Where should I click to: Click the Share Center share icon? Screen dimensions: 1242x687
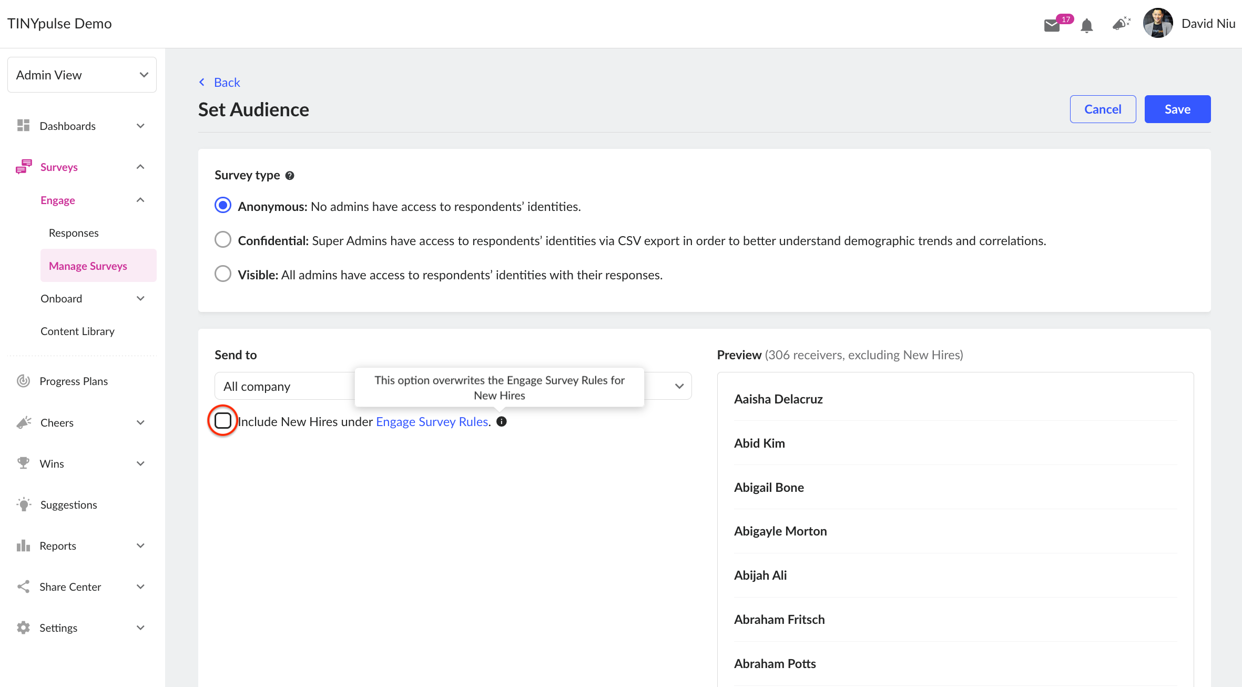(x=23, y=587)
